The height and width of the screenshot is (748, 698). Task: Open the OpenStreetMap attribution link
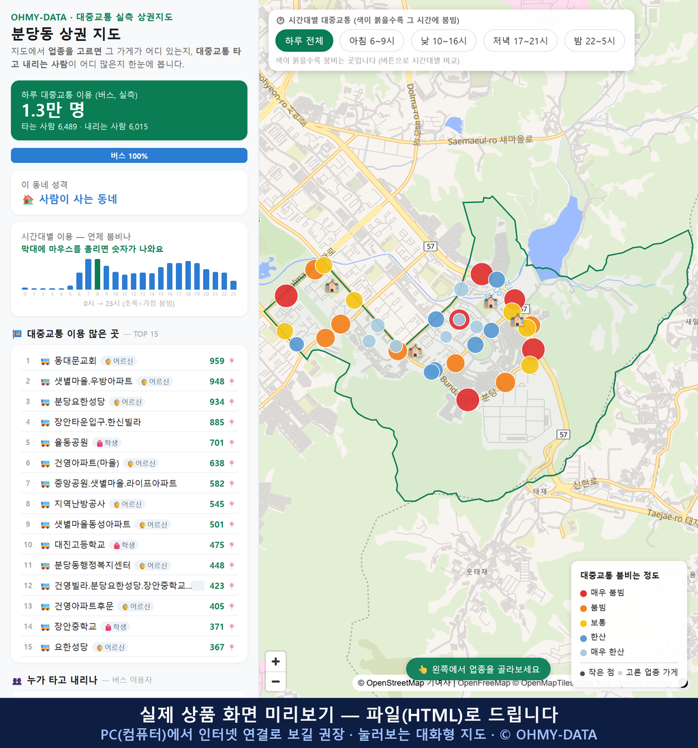pyautogui.click(x=391, y=683)
